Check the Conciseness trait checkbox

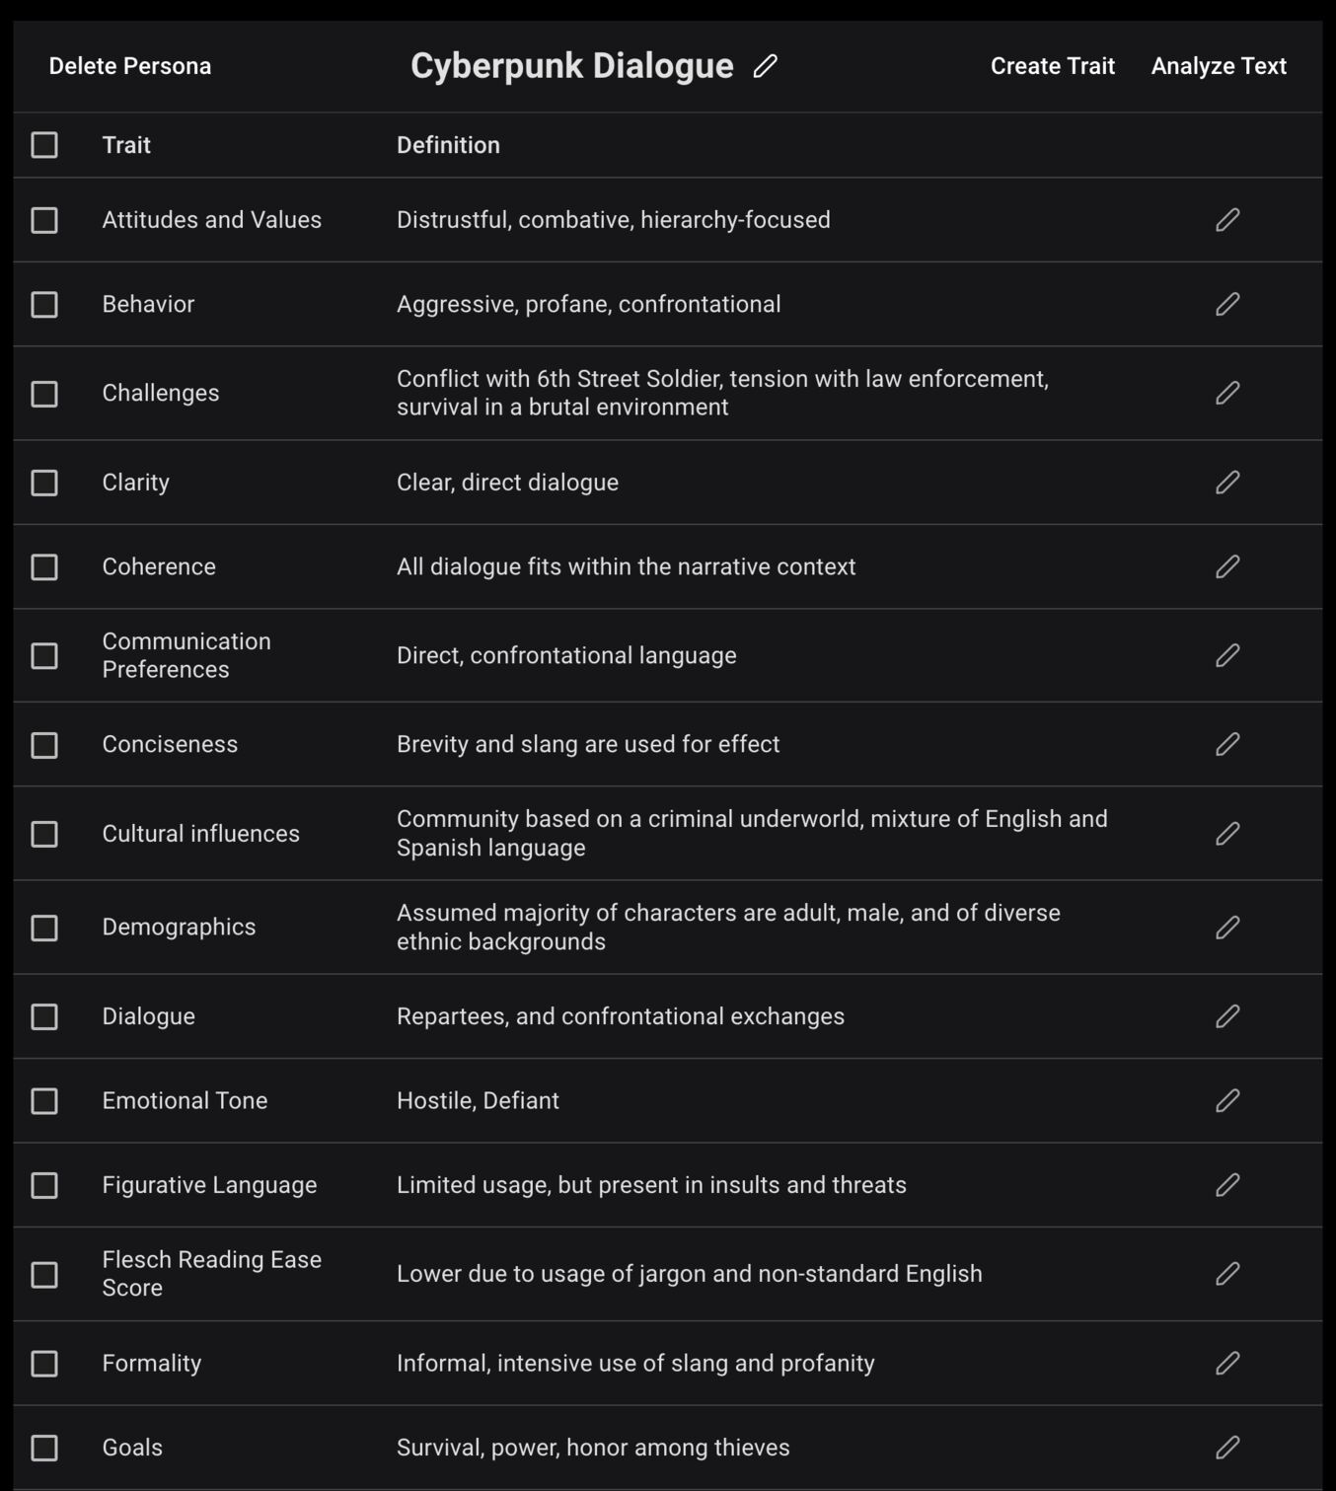44,745
